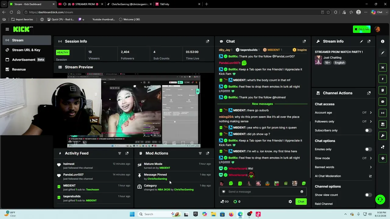Viewport: 390px width, 219px height.
Task: Switch to STREAMER PROM browser tab
Action: (x=80, y=4)
